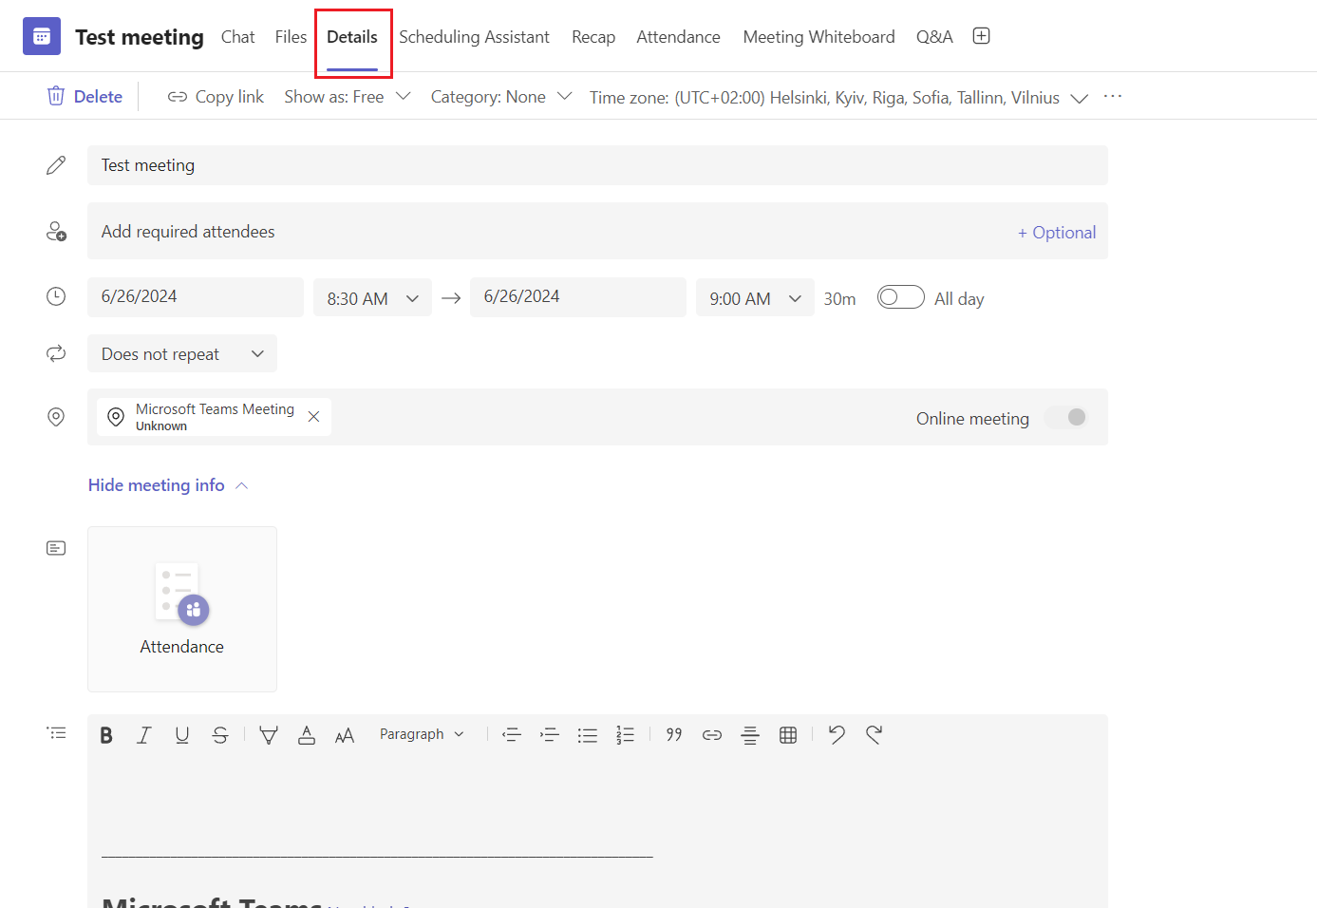Enable the All day meeting toggle
Image resolution: width=1317 pixels, height=908 pixels.
click(900, 296)
